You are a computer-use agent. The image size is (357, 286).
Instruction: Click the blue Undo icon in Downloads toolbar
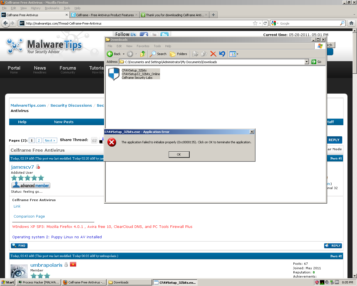coord(222,54)
